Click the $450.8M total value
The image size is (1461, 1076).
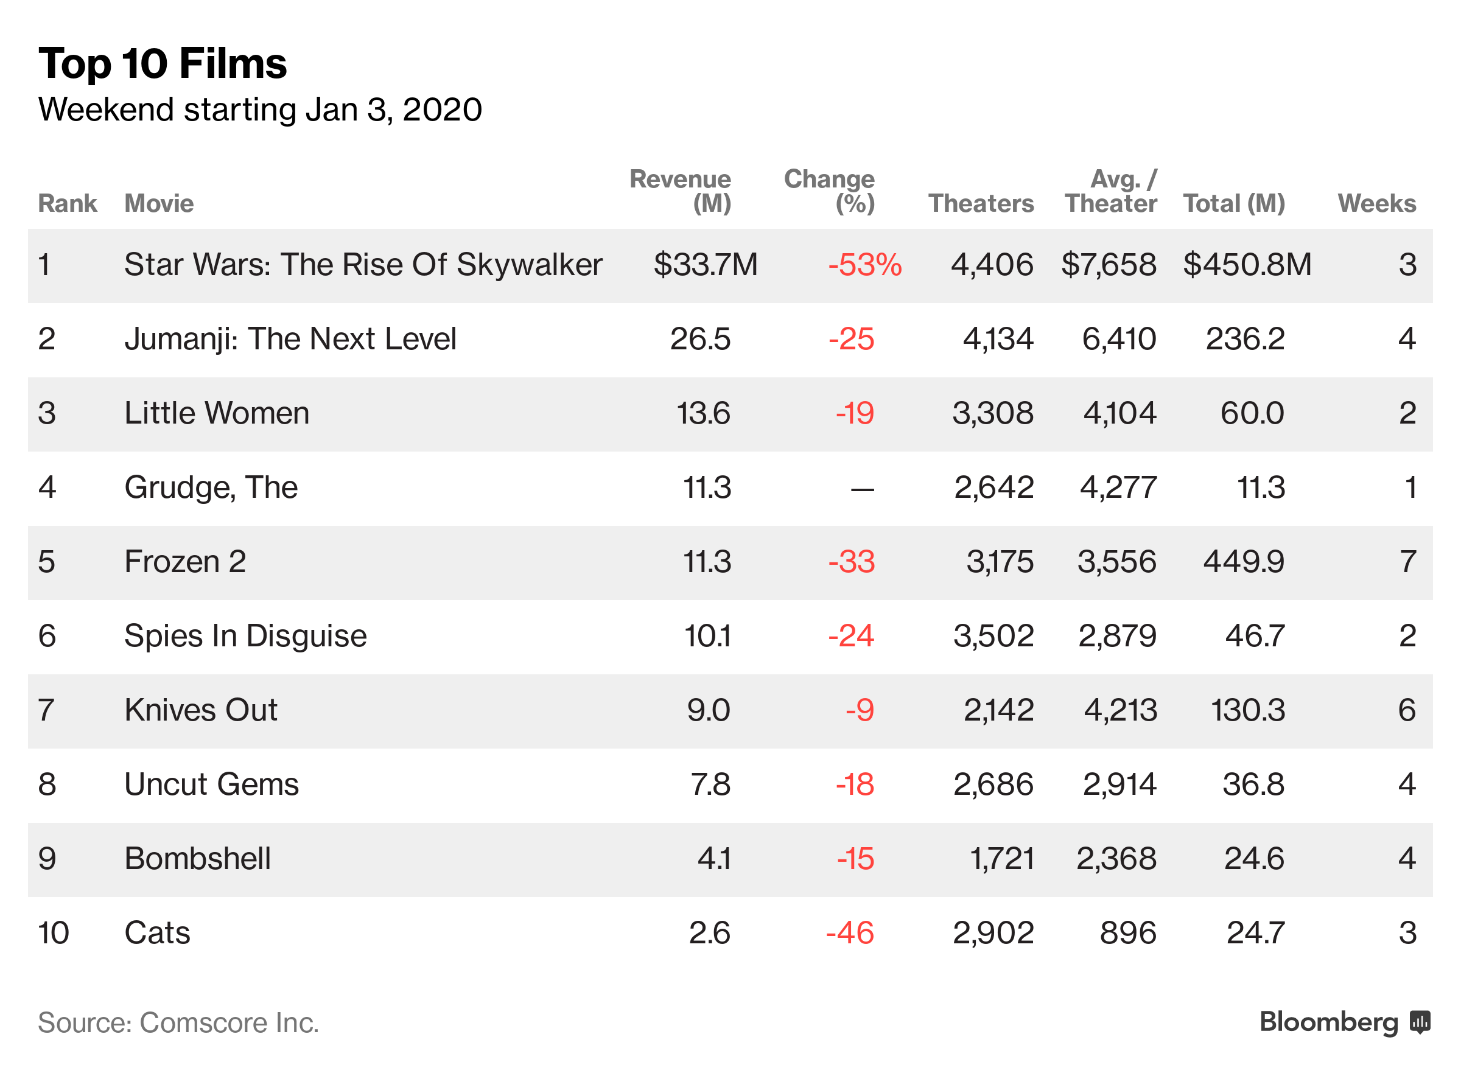[x=1247, y=265]
